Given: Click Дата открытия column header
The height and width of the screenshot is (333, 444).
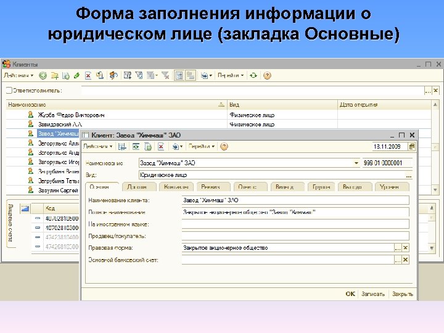Looking at the screenshot, I should [x=384, y=105].
